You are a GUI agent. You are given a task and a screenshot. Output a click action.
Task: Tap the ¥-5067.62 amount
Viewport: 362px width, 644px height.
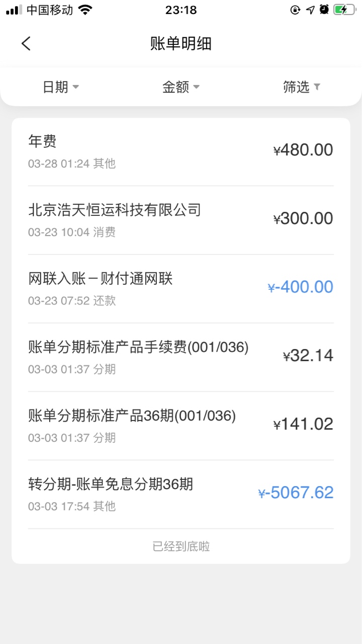coord(296,493)
